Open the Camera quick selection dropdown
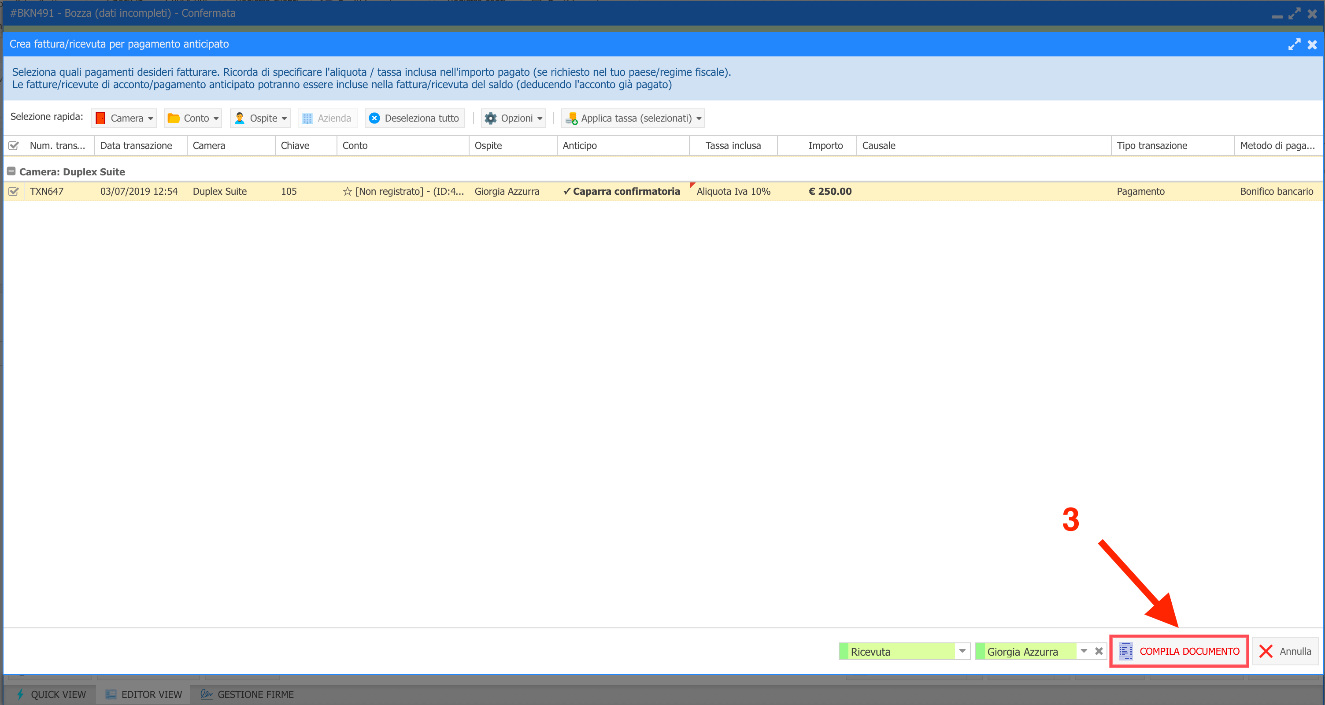Viewport: 1325px width, 705px height. coord(124,119)
